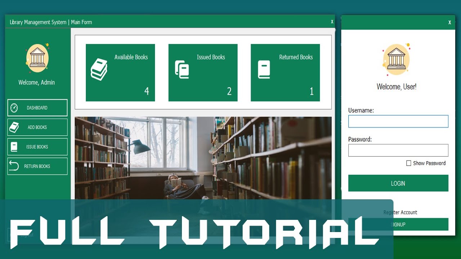This screenshot has width=461, height=259.
Task: Click the LOGIN button
Action: (398, 183)
